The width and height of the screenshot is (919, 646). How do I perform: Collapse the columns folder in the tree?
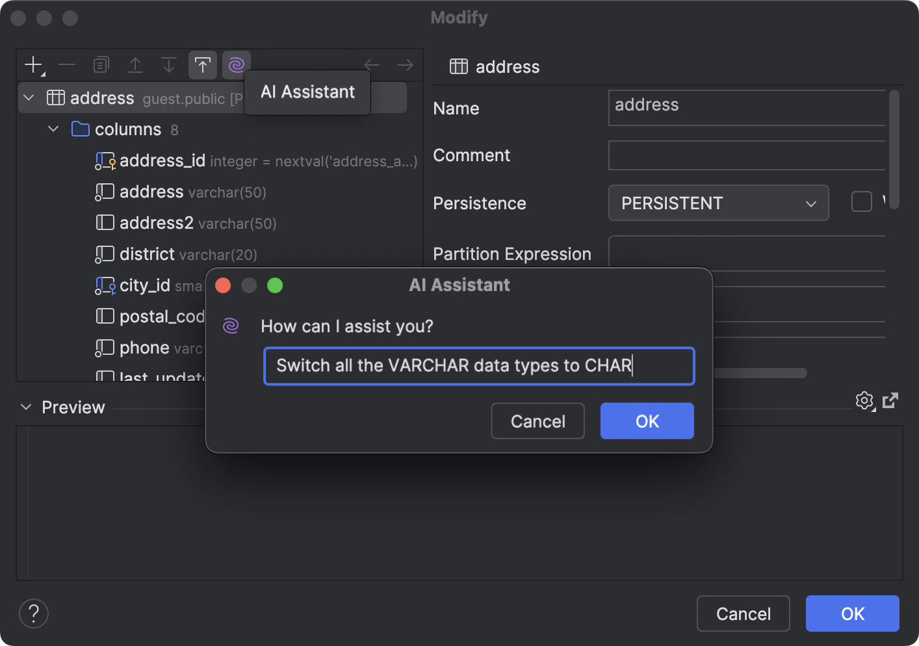click(53, 129)
